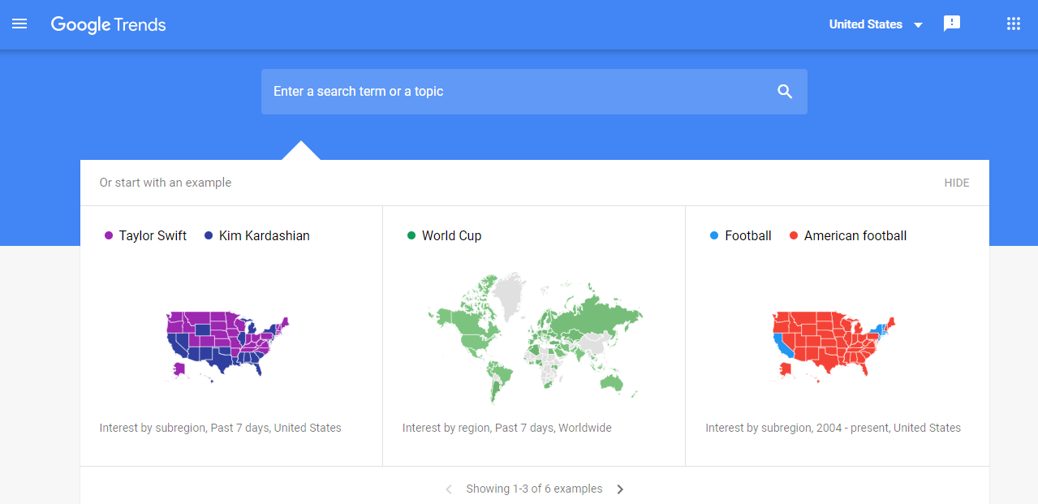Click the Kim Kardashian legend marker
Viewport: 1038px width, 504px height.
[208, 235]
